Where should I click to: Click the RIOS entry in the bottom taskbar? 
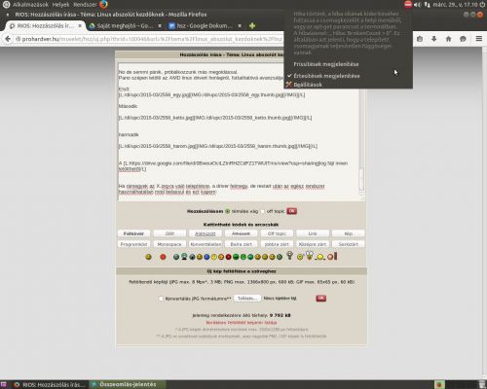50,385
